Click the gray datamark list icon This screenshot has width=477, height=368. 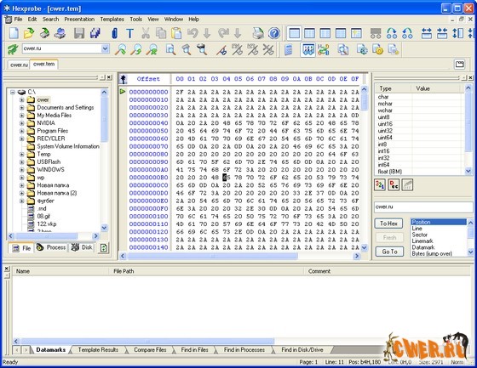pos(376,33)
